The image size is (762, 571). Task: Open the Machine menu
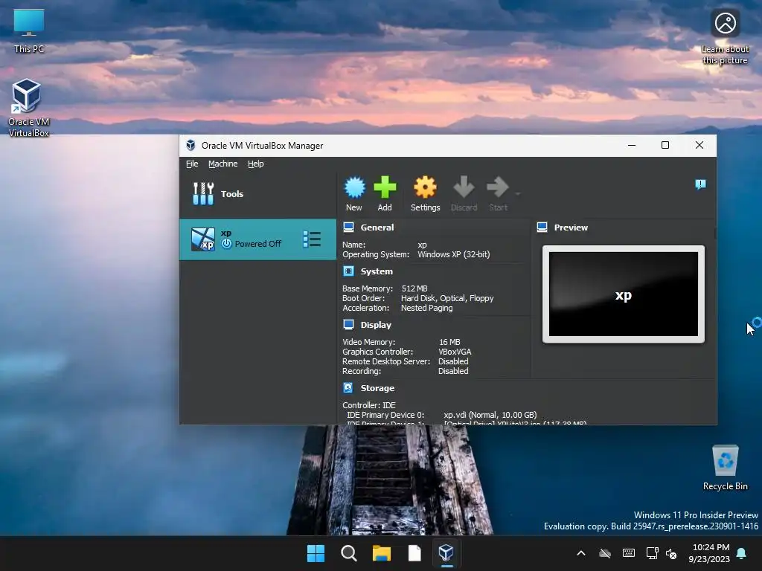pos(223,164)
